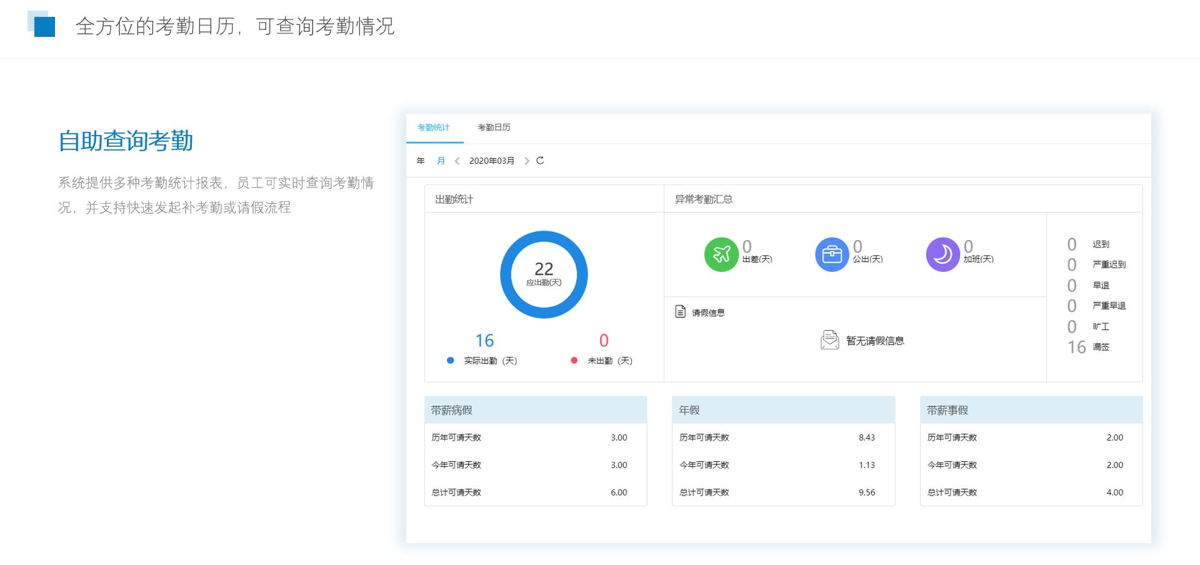The width and height of the screenshot is (1200, 565).
Task: Click the blue 实际出勤 legend dot
Action: coord(450,361)
